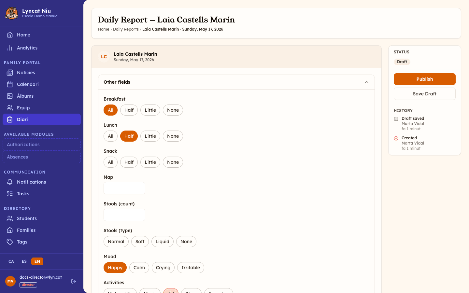Select Irritable mood
469x293 pixels.
click(x=191, y=268)
